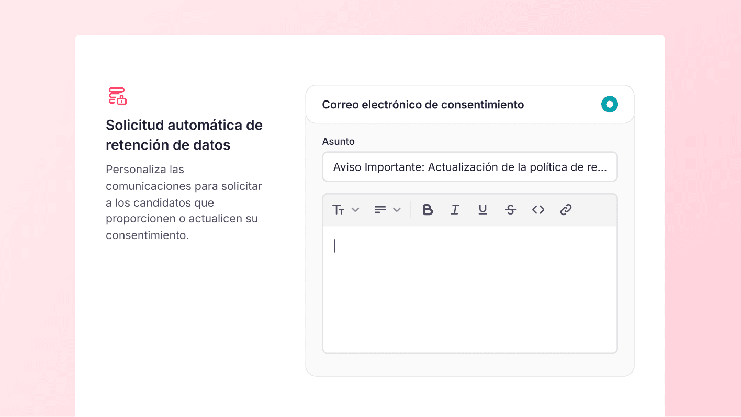741x417 pixels.
Task: Apply strikethrough to text
Action: [510, 209]
